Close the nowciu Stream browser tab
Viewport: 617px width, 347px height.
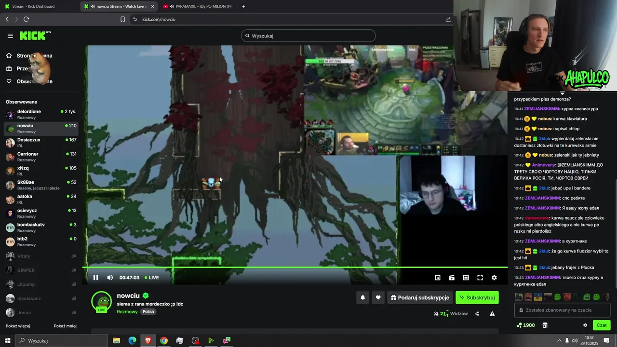153,6
